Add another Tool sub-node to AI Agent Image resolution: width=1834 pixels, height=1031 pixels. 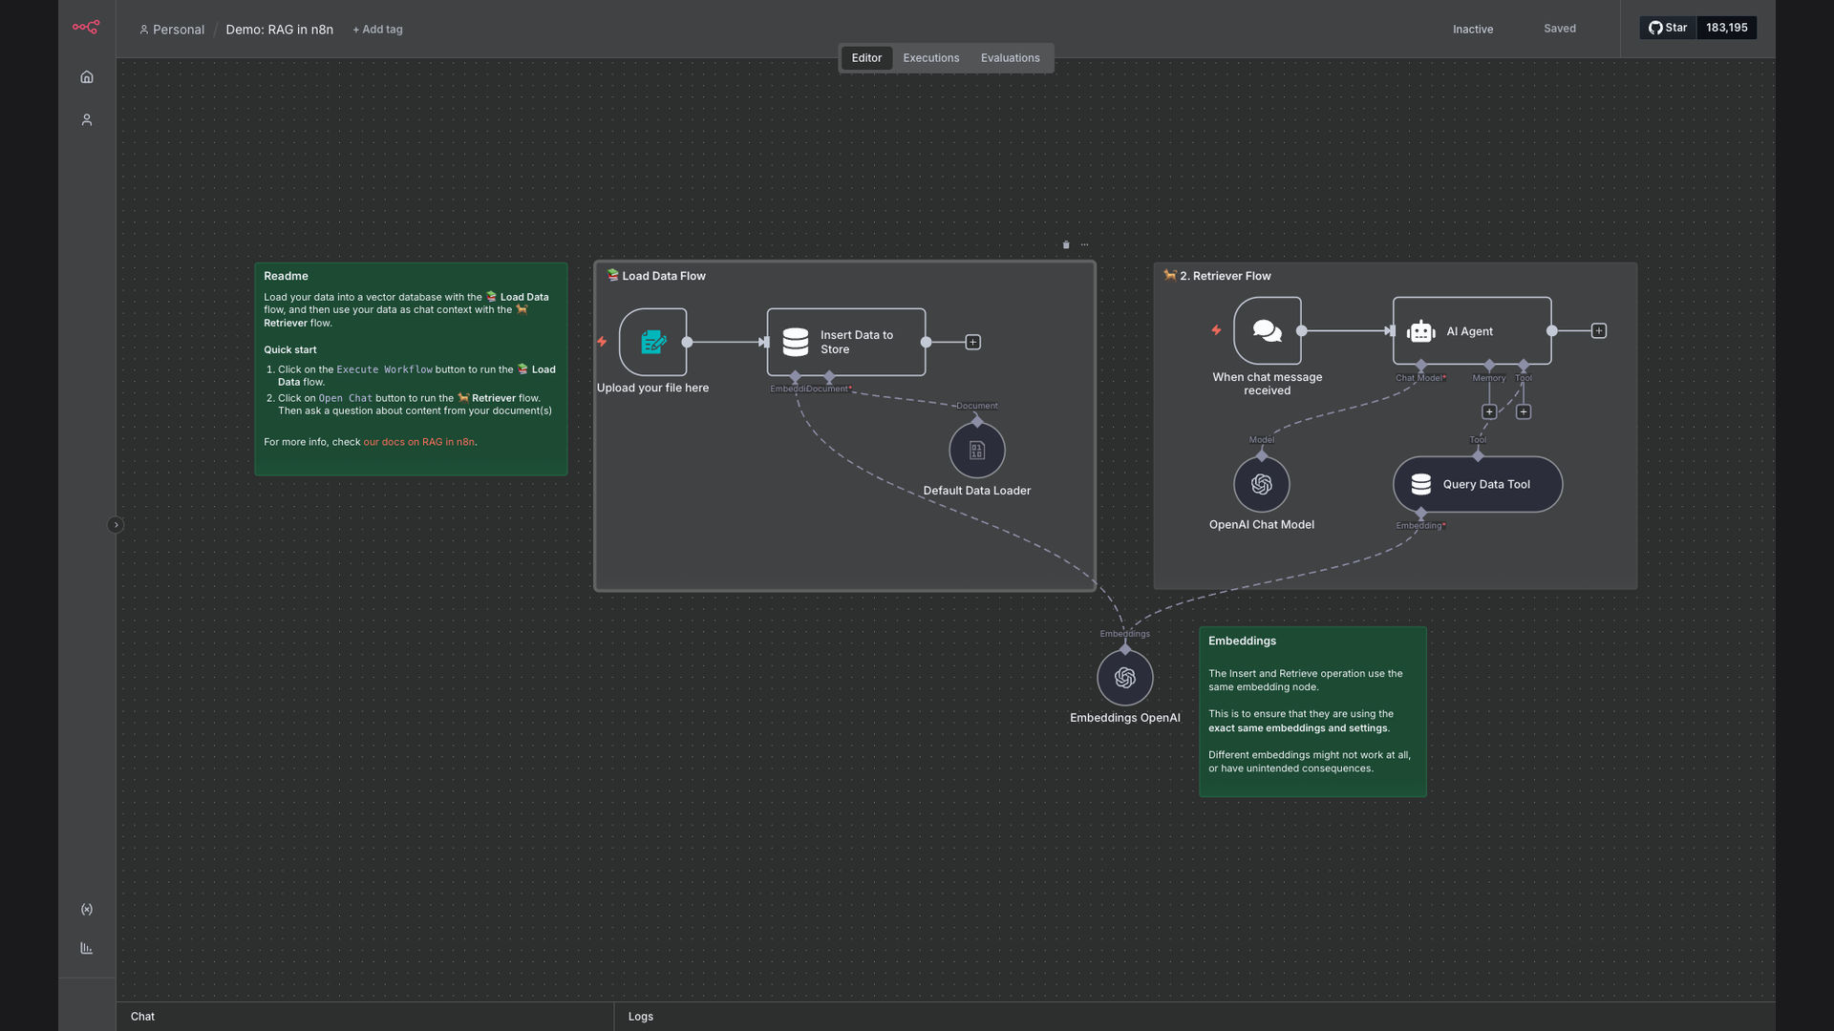pyautogui.click(x=1524, y=411)
